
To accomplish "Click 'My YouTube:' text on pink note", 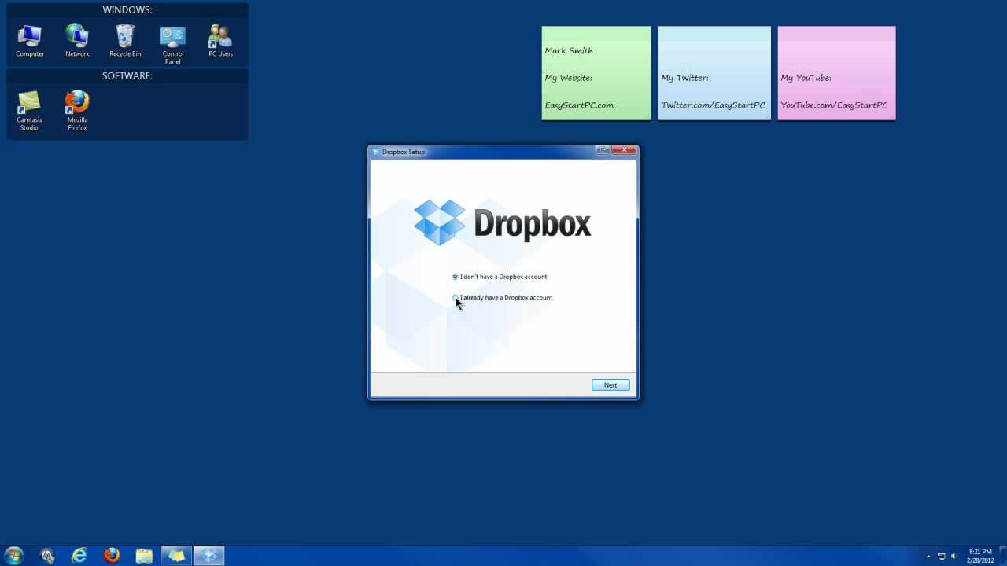I will click(x=806, y=78).
